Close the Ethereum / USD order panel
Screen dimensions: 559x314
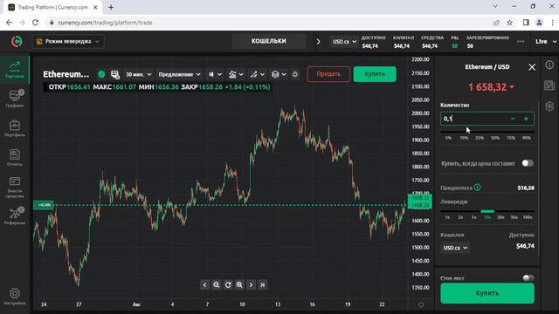(532, 67)
